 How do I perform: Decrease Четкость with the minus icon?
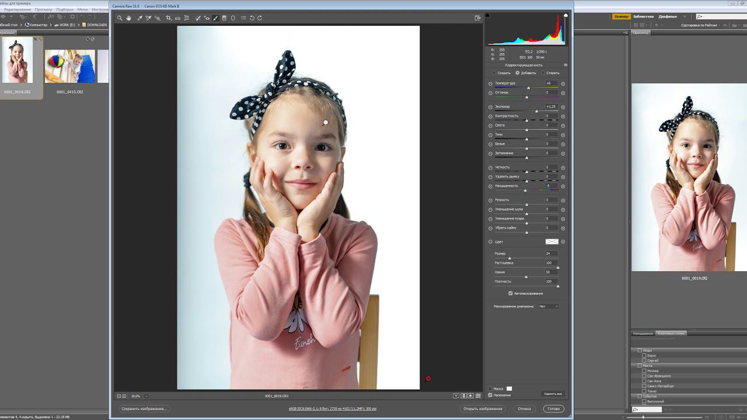click(x=490, y=167)
